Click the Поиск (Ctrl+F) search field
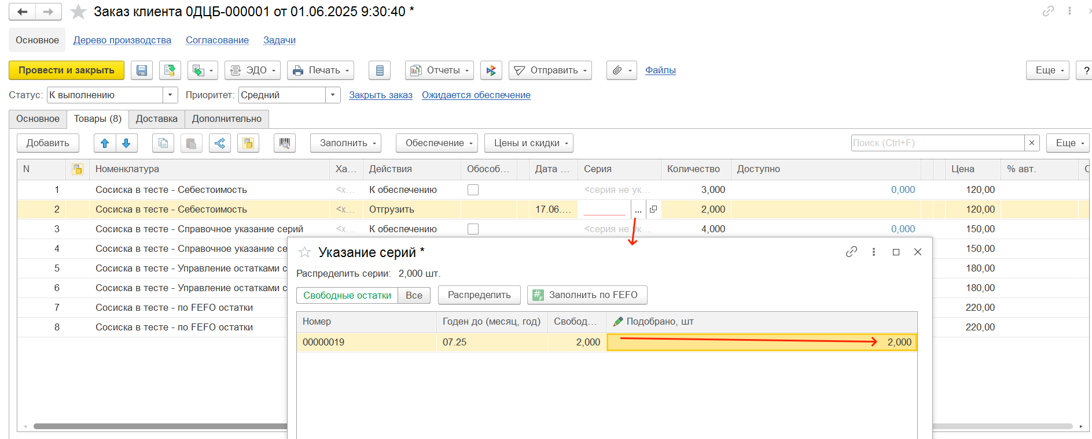This screenshot has width=1092, height=439. pos(937,143)
